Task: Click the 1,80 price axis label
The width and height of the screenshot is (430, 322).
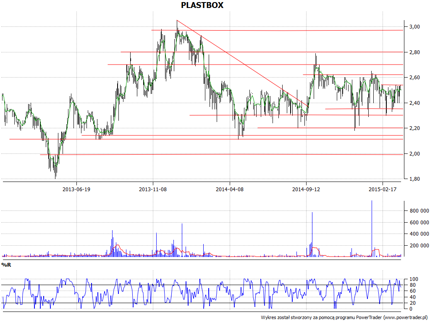Action: click(x=414, y=179)
